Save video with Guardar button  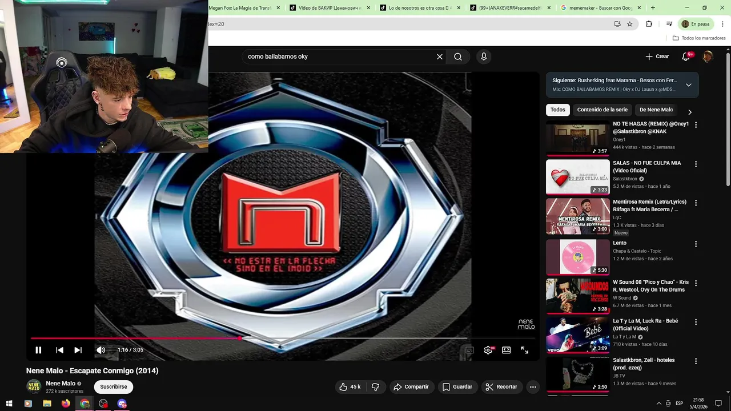click(x=457, y=387)
